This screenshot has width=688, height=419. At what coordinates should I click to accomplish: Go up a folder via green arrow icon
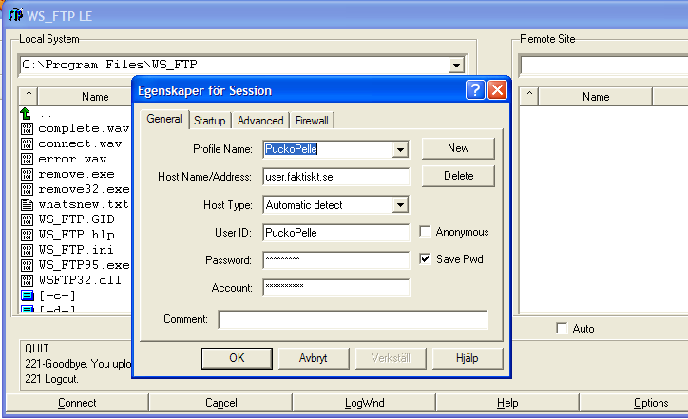26,114
